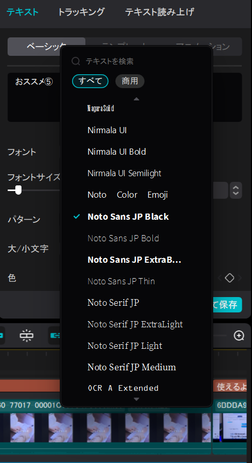Click the next keyframe arrow beside diamond

tap(240, 278)
